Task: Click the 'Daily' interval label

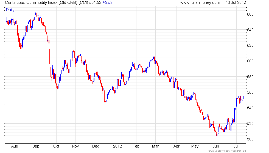Action: pos(10,10)
